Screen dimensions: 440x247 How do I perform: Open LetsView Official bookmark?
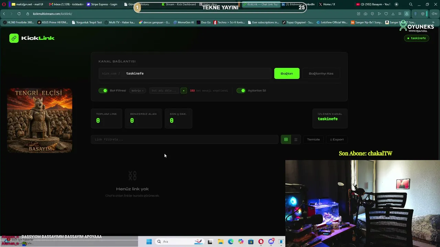(332, 22)
